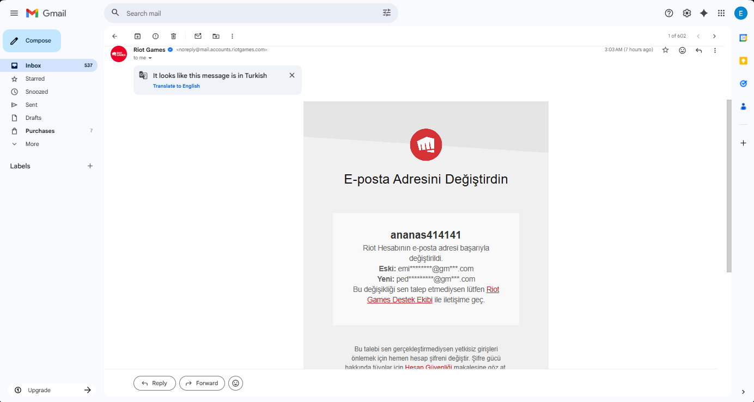Click the reply arrow in message header
The height and width of the screenshot is (402, 754).
[x=698, y=50]
